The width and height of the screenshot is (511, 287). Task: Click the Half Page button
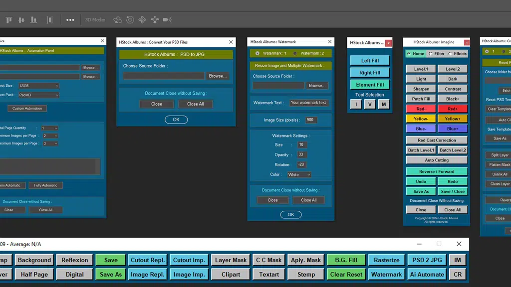point(34,275)
